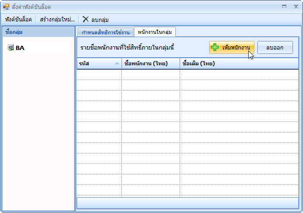Click the window title bar app icon
The width and height of the screenshot is (303, 213).
coord(6,7)
